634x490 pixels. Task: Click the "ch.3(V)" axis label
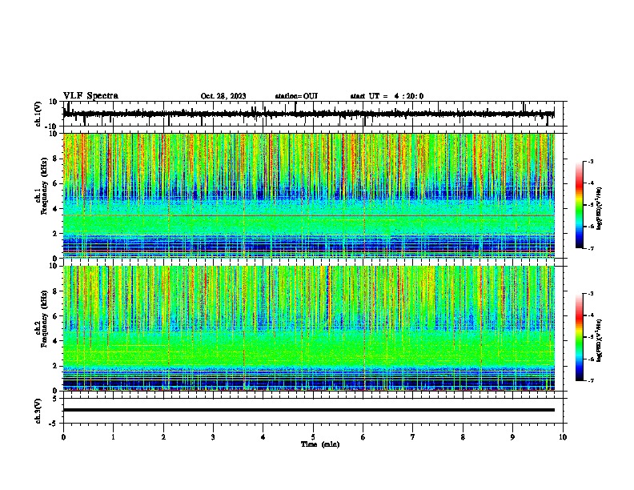point(38,411)
